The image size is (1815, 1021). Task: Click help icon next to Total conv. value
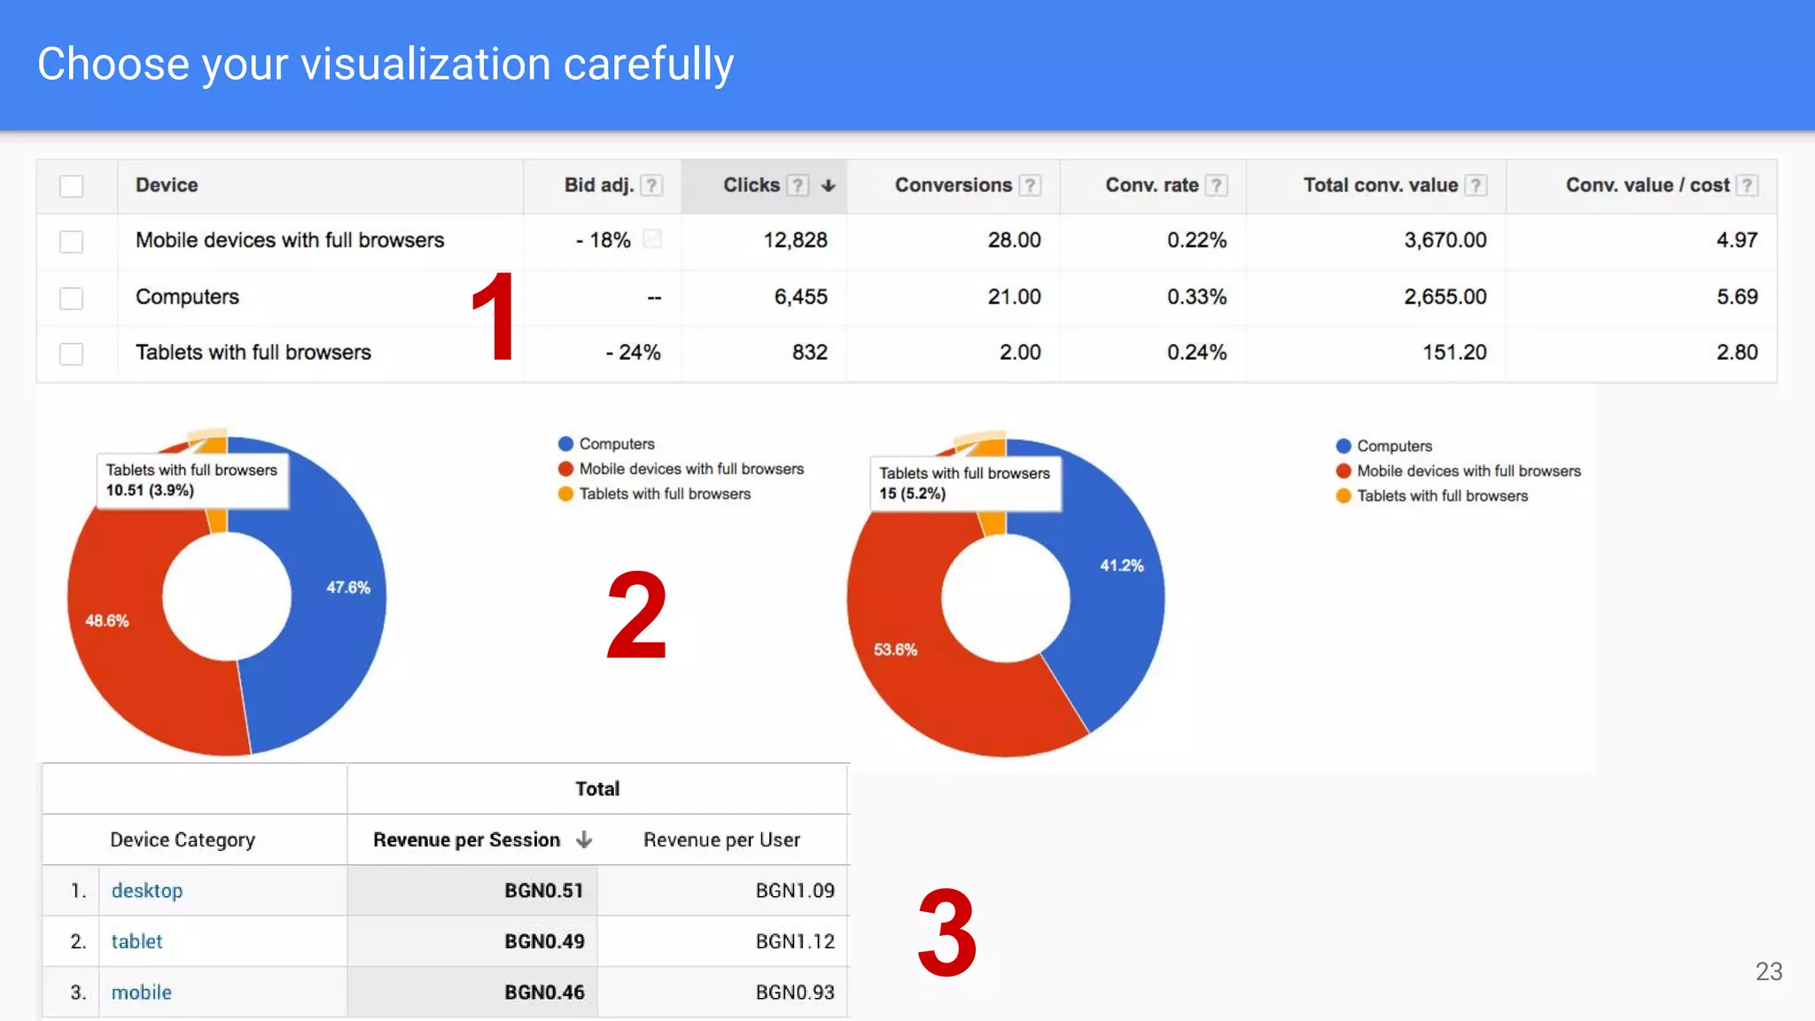(x=1476, y=185)
